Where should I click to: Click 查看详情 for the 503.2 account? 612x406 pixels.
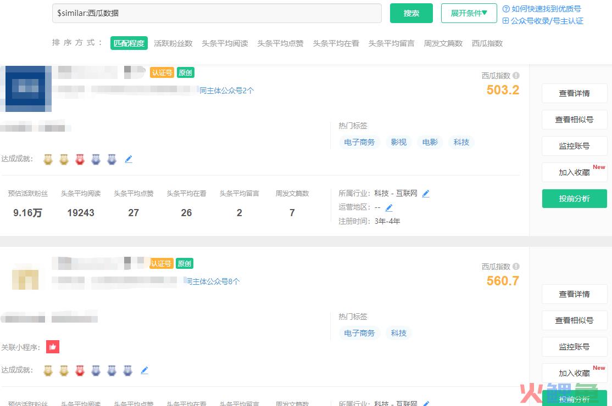pos(574,93)
